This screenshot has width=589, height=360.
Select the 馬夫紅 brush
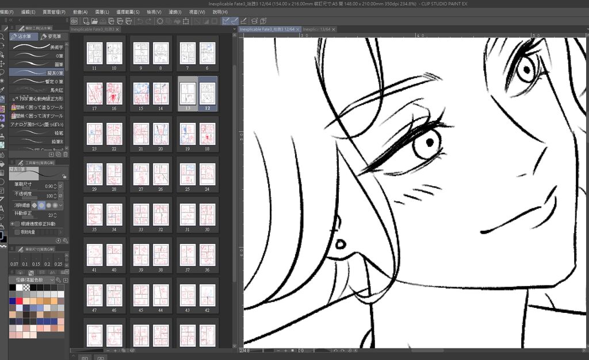click(36, 90)
